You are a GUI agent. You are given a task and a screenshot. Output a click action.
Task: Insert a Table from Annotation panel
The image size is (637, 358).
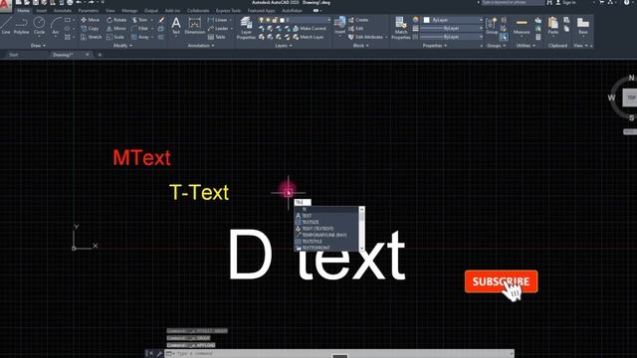217,37
